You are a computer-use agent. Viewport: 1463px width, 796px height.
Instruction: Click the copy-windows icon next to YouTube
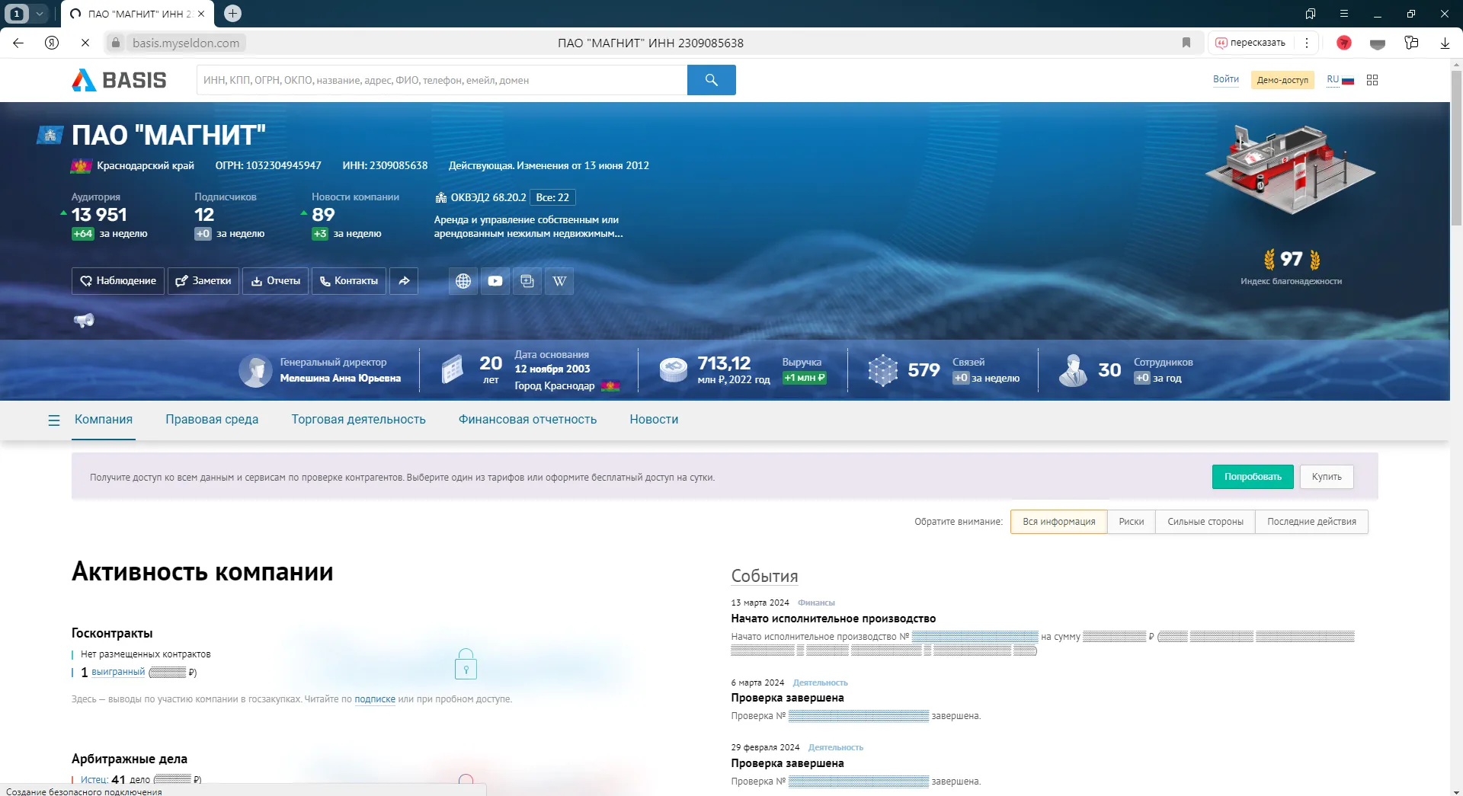click(x=527, y=281)
